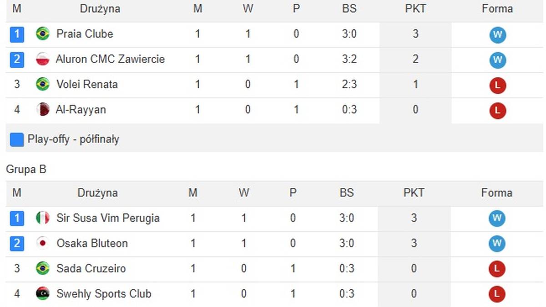Click the Drużyna column header in Grupa B
The image size is (546, 307).
coord(97,193)
